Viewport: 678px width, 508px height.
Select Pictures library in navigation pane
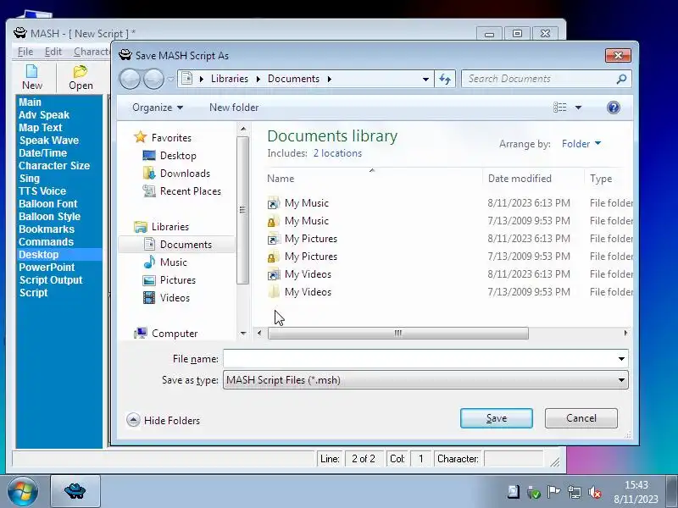[x=177, y=280]
